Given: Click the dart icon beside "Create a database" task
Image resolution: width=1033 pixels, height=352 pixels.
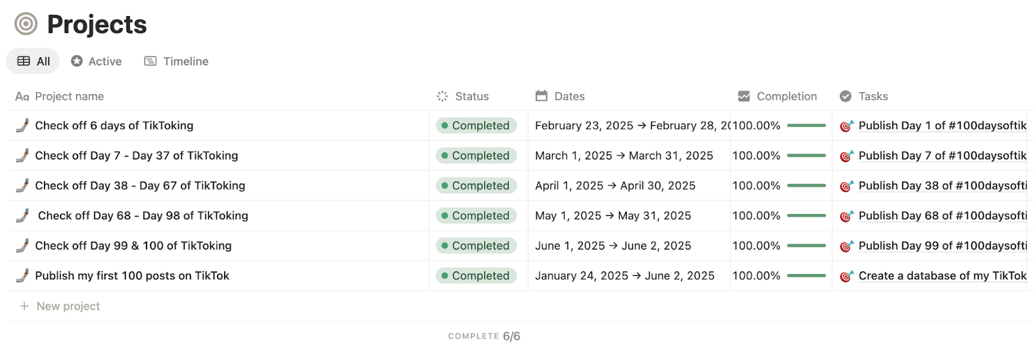Looking at the screenshot, I should coord(846,276).
